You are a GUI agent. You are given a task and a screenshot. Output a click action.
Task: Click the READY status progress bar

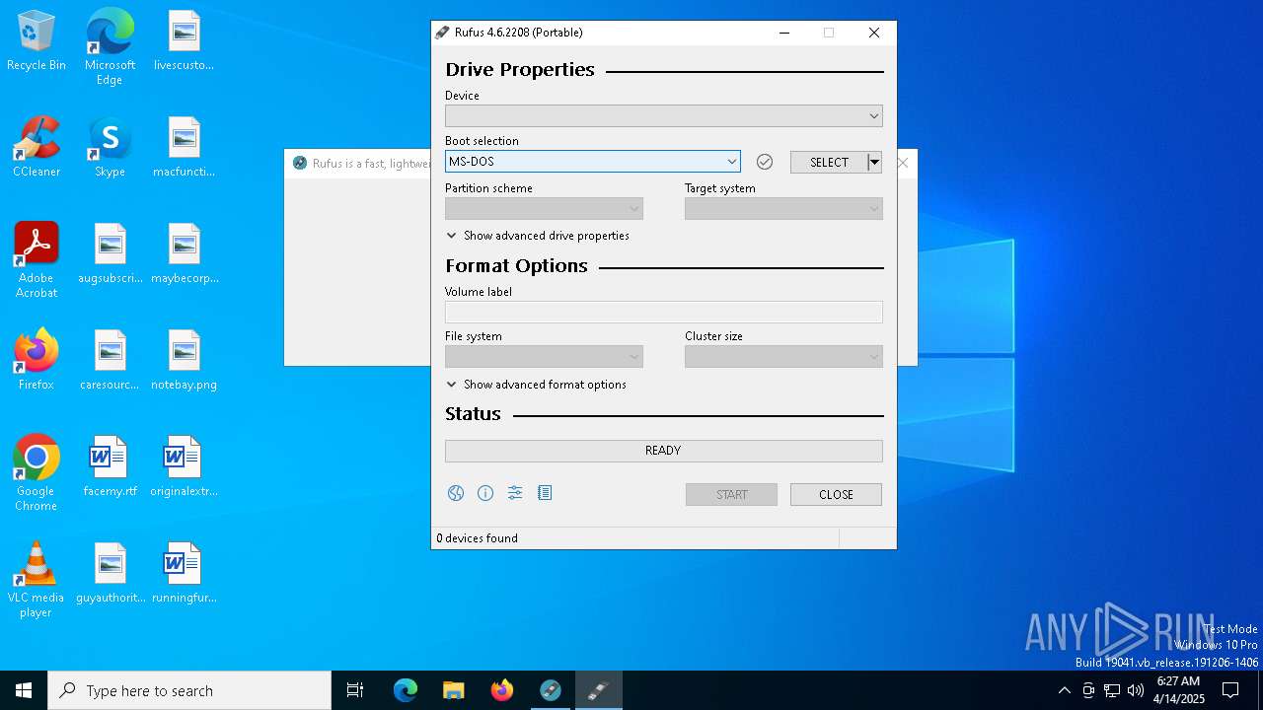pos(664,451)
